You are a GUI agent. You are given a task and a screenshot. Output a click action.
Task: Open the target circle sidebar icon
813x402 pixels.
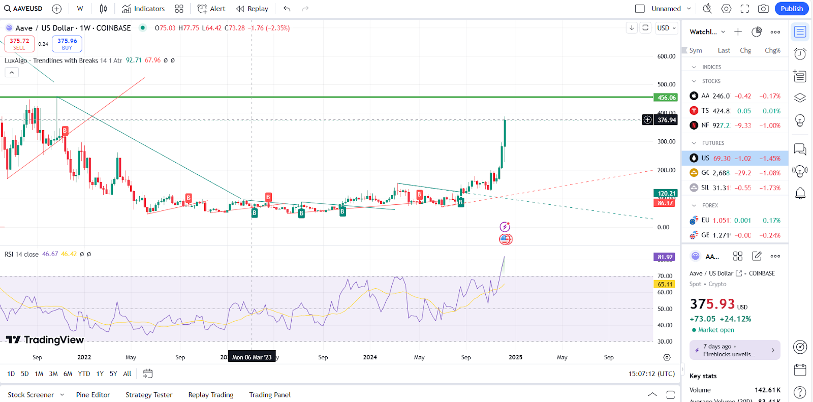[x=800, y=347]
